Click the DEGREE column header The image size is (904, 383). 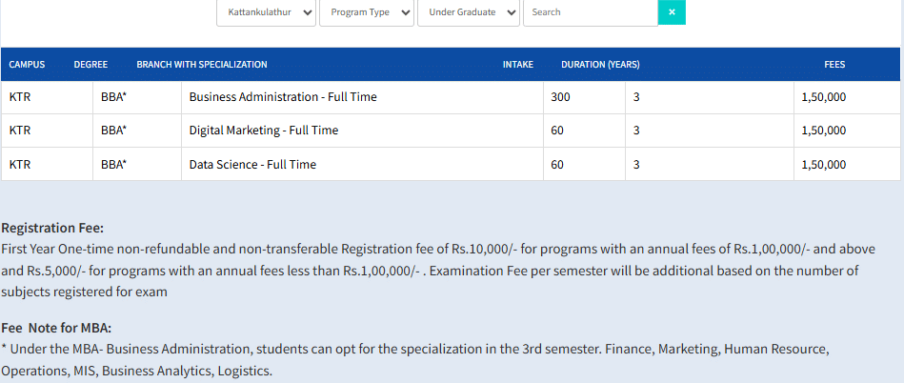point(90,65)
